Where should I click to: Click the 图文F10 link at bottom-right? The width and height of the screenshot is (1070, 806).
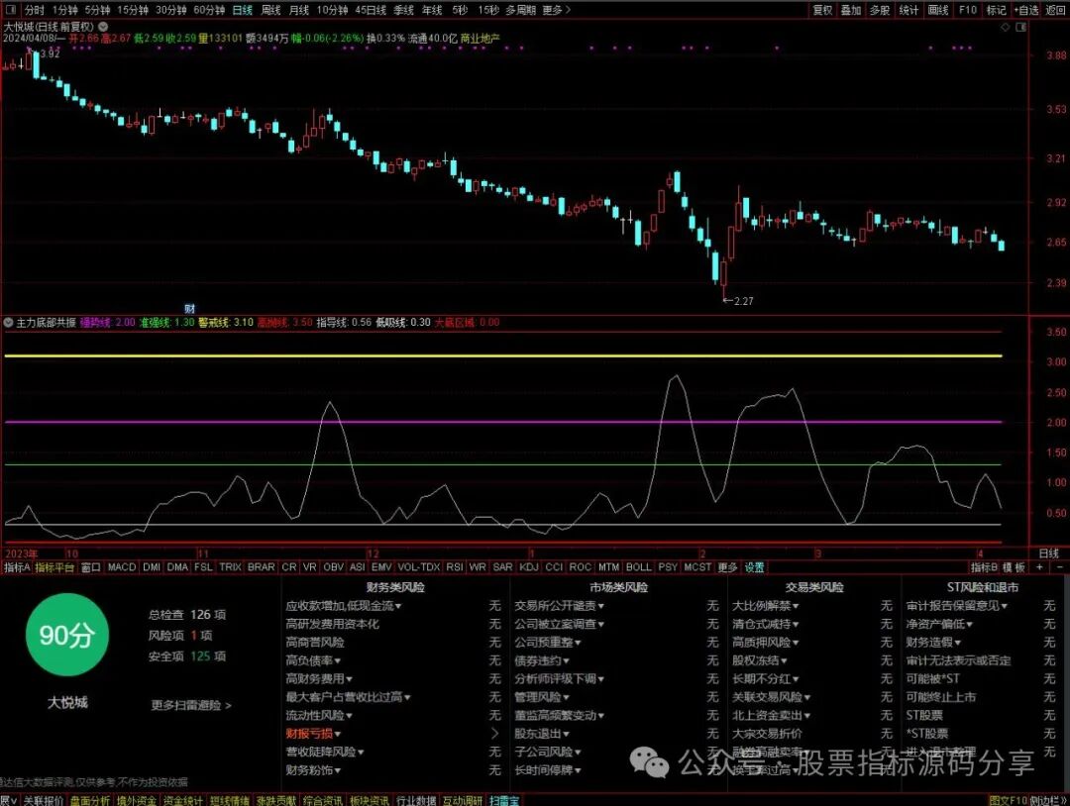1008,800
